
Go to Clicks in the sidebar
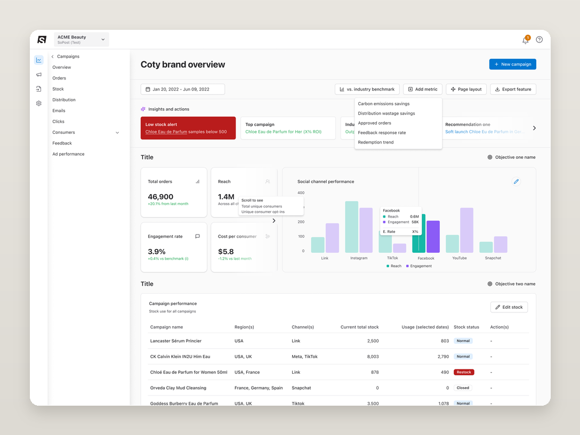(59, 122)
